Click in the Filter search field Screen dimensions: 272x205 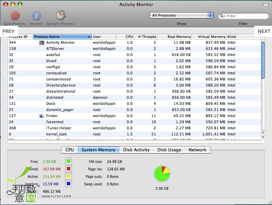coord(244,16)
